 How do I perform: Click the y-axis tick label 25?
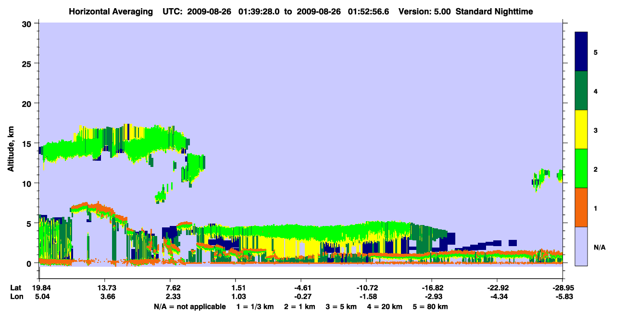(28, 63)
